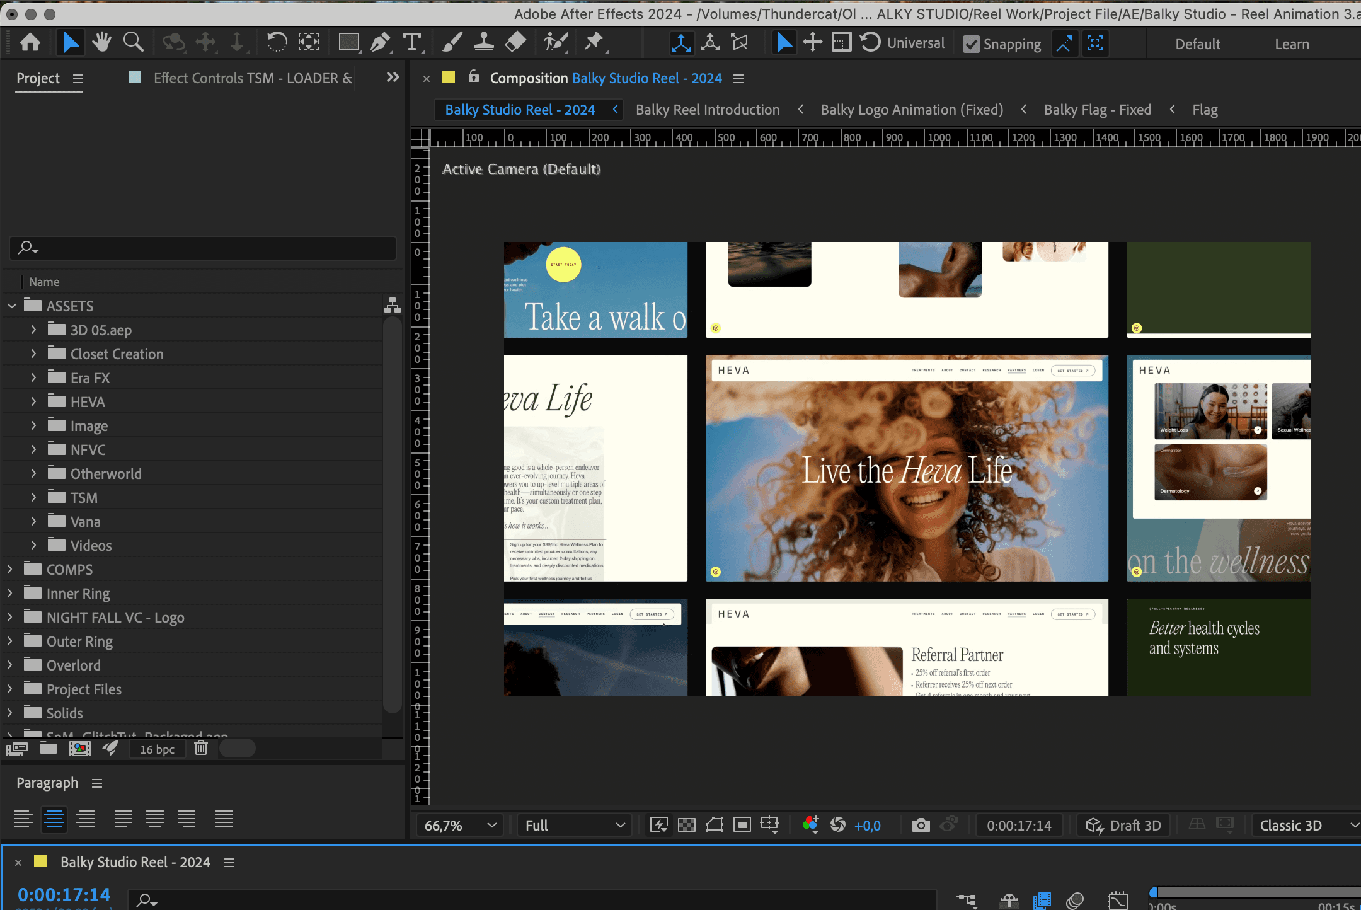1361x910 pixels.
Task: Toggle Fast Previews button
Action: (659, 825)
